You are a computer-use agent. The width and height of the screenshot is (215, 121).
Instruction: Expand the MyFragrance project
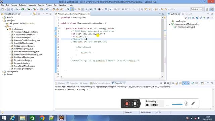pyautogui.click(x=2, y=72)
